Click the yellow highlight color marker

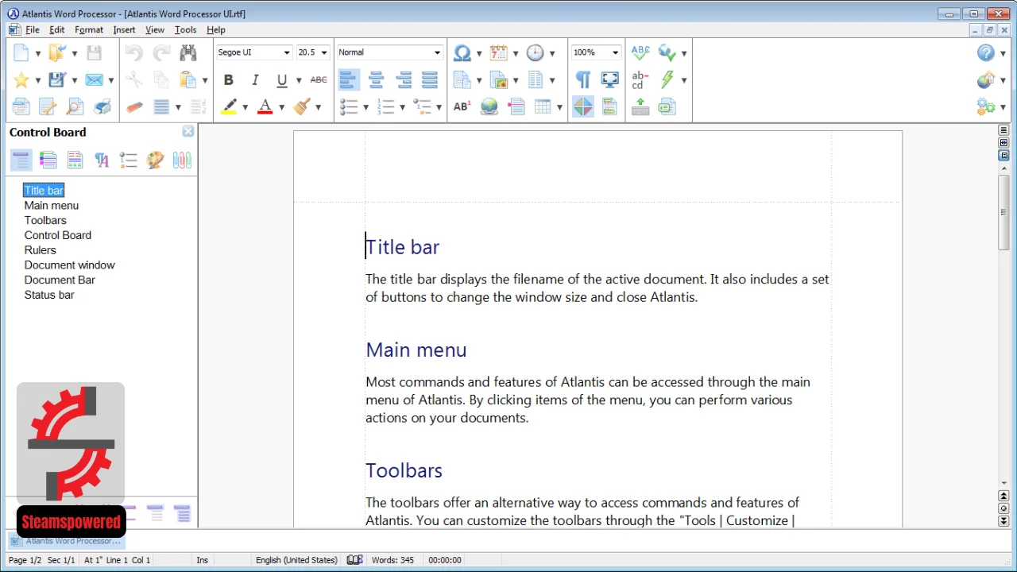(x=229, y=106)
